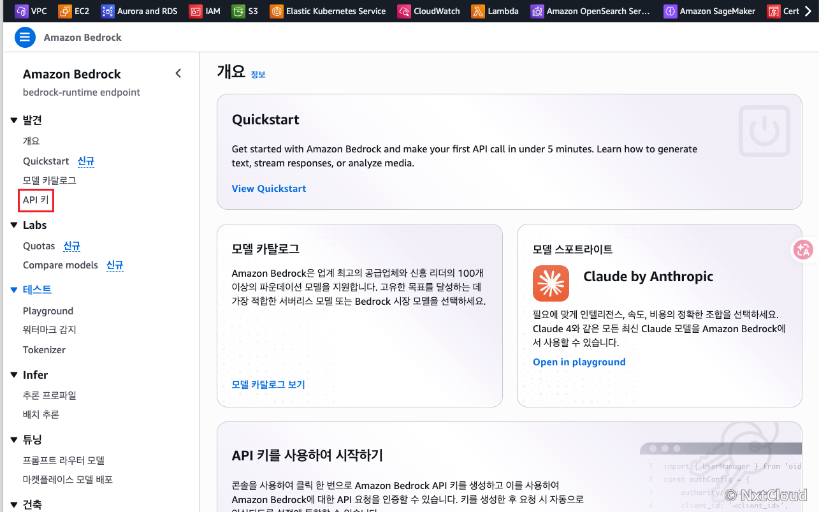Screen dimensions: 819x512
Task: Open the IAM service shortcut icon
Action: click(x=195, y=11)
